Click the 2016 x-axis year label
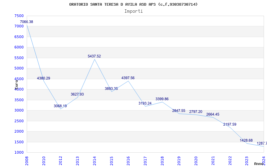This screenshot has width=267, height=167. 128,161
